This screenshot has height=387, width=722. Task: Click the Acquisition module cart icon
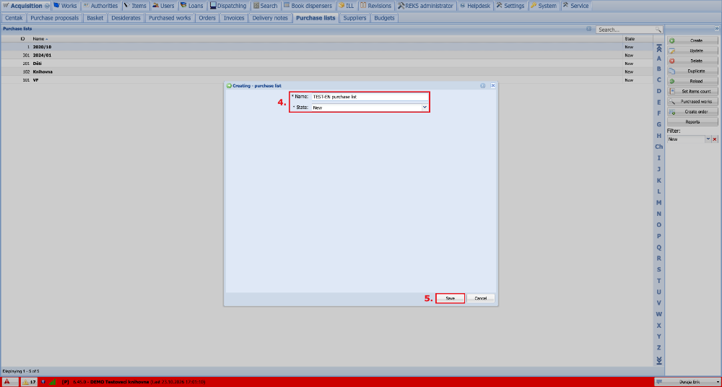pyautogui.click(x=6, y=6)
